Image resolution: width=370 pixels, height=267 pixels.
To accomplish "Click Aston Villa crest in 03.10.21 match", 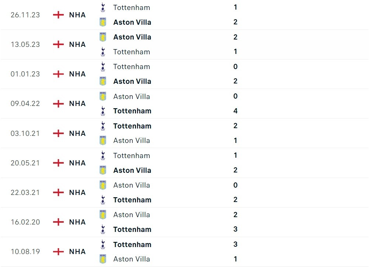I will tap(103, 140).
